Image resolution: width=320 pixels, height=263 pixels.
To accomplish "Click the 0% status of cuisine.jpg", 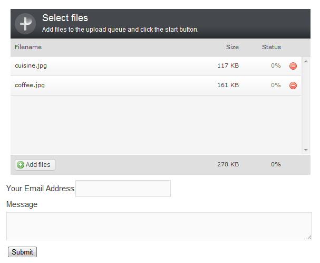I will coord(276,65).
